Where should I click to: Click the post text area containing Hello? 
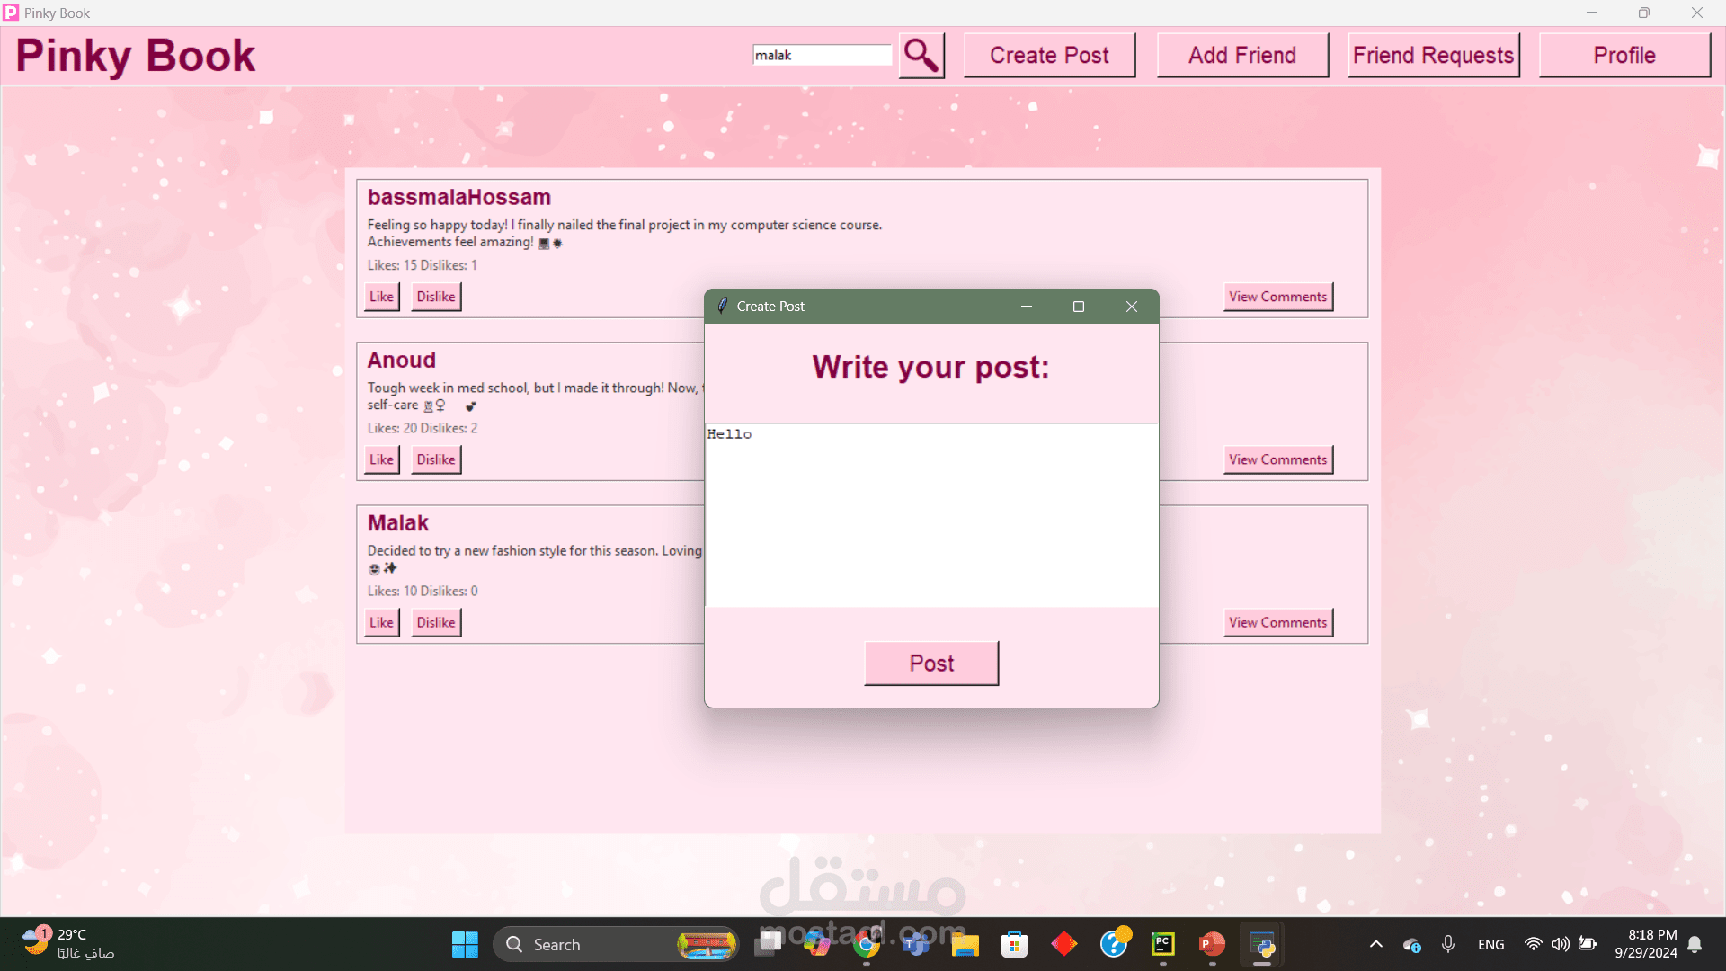(931, 515)
